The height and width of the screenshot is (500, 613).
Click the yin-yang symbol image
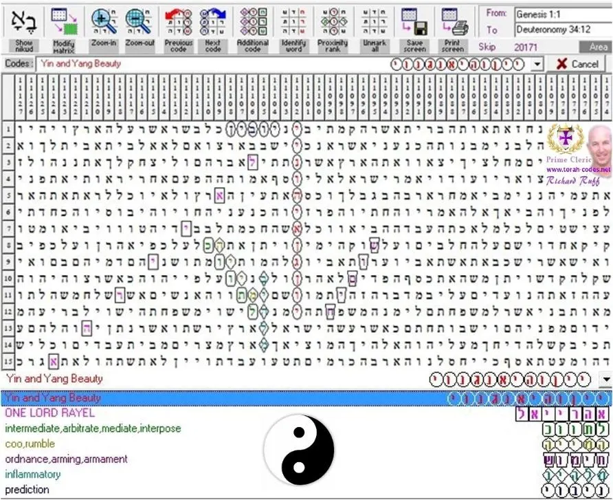tap(299, 450)
